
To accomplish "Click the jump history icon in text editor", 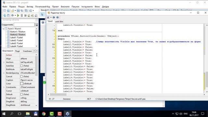I will [x=48, y=17].
